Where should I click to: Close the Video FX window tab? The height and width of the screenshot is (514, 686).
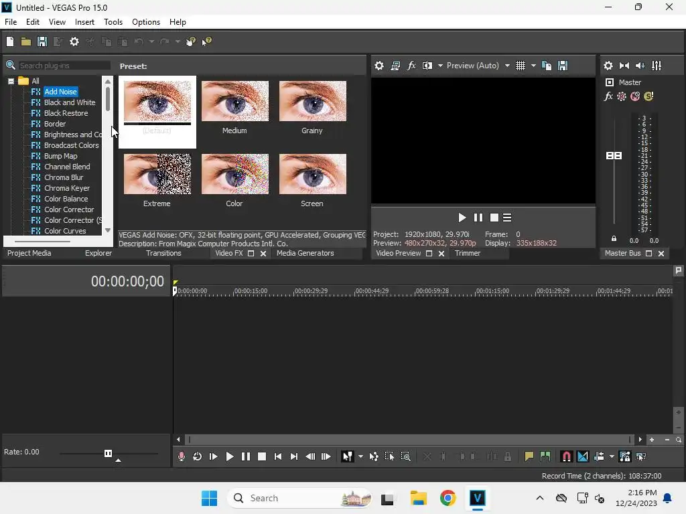[x=263, y=254]
